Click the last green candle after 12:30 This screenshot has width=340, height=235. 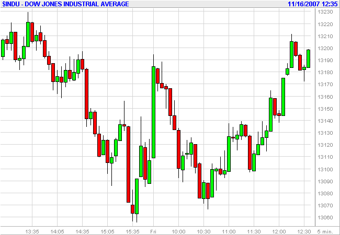click(x=308, y=58)
